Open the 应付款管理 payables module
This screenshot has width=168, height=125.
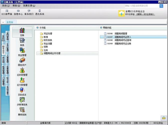(x=22, y=81)
